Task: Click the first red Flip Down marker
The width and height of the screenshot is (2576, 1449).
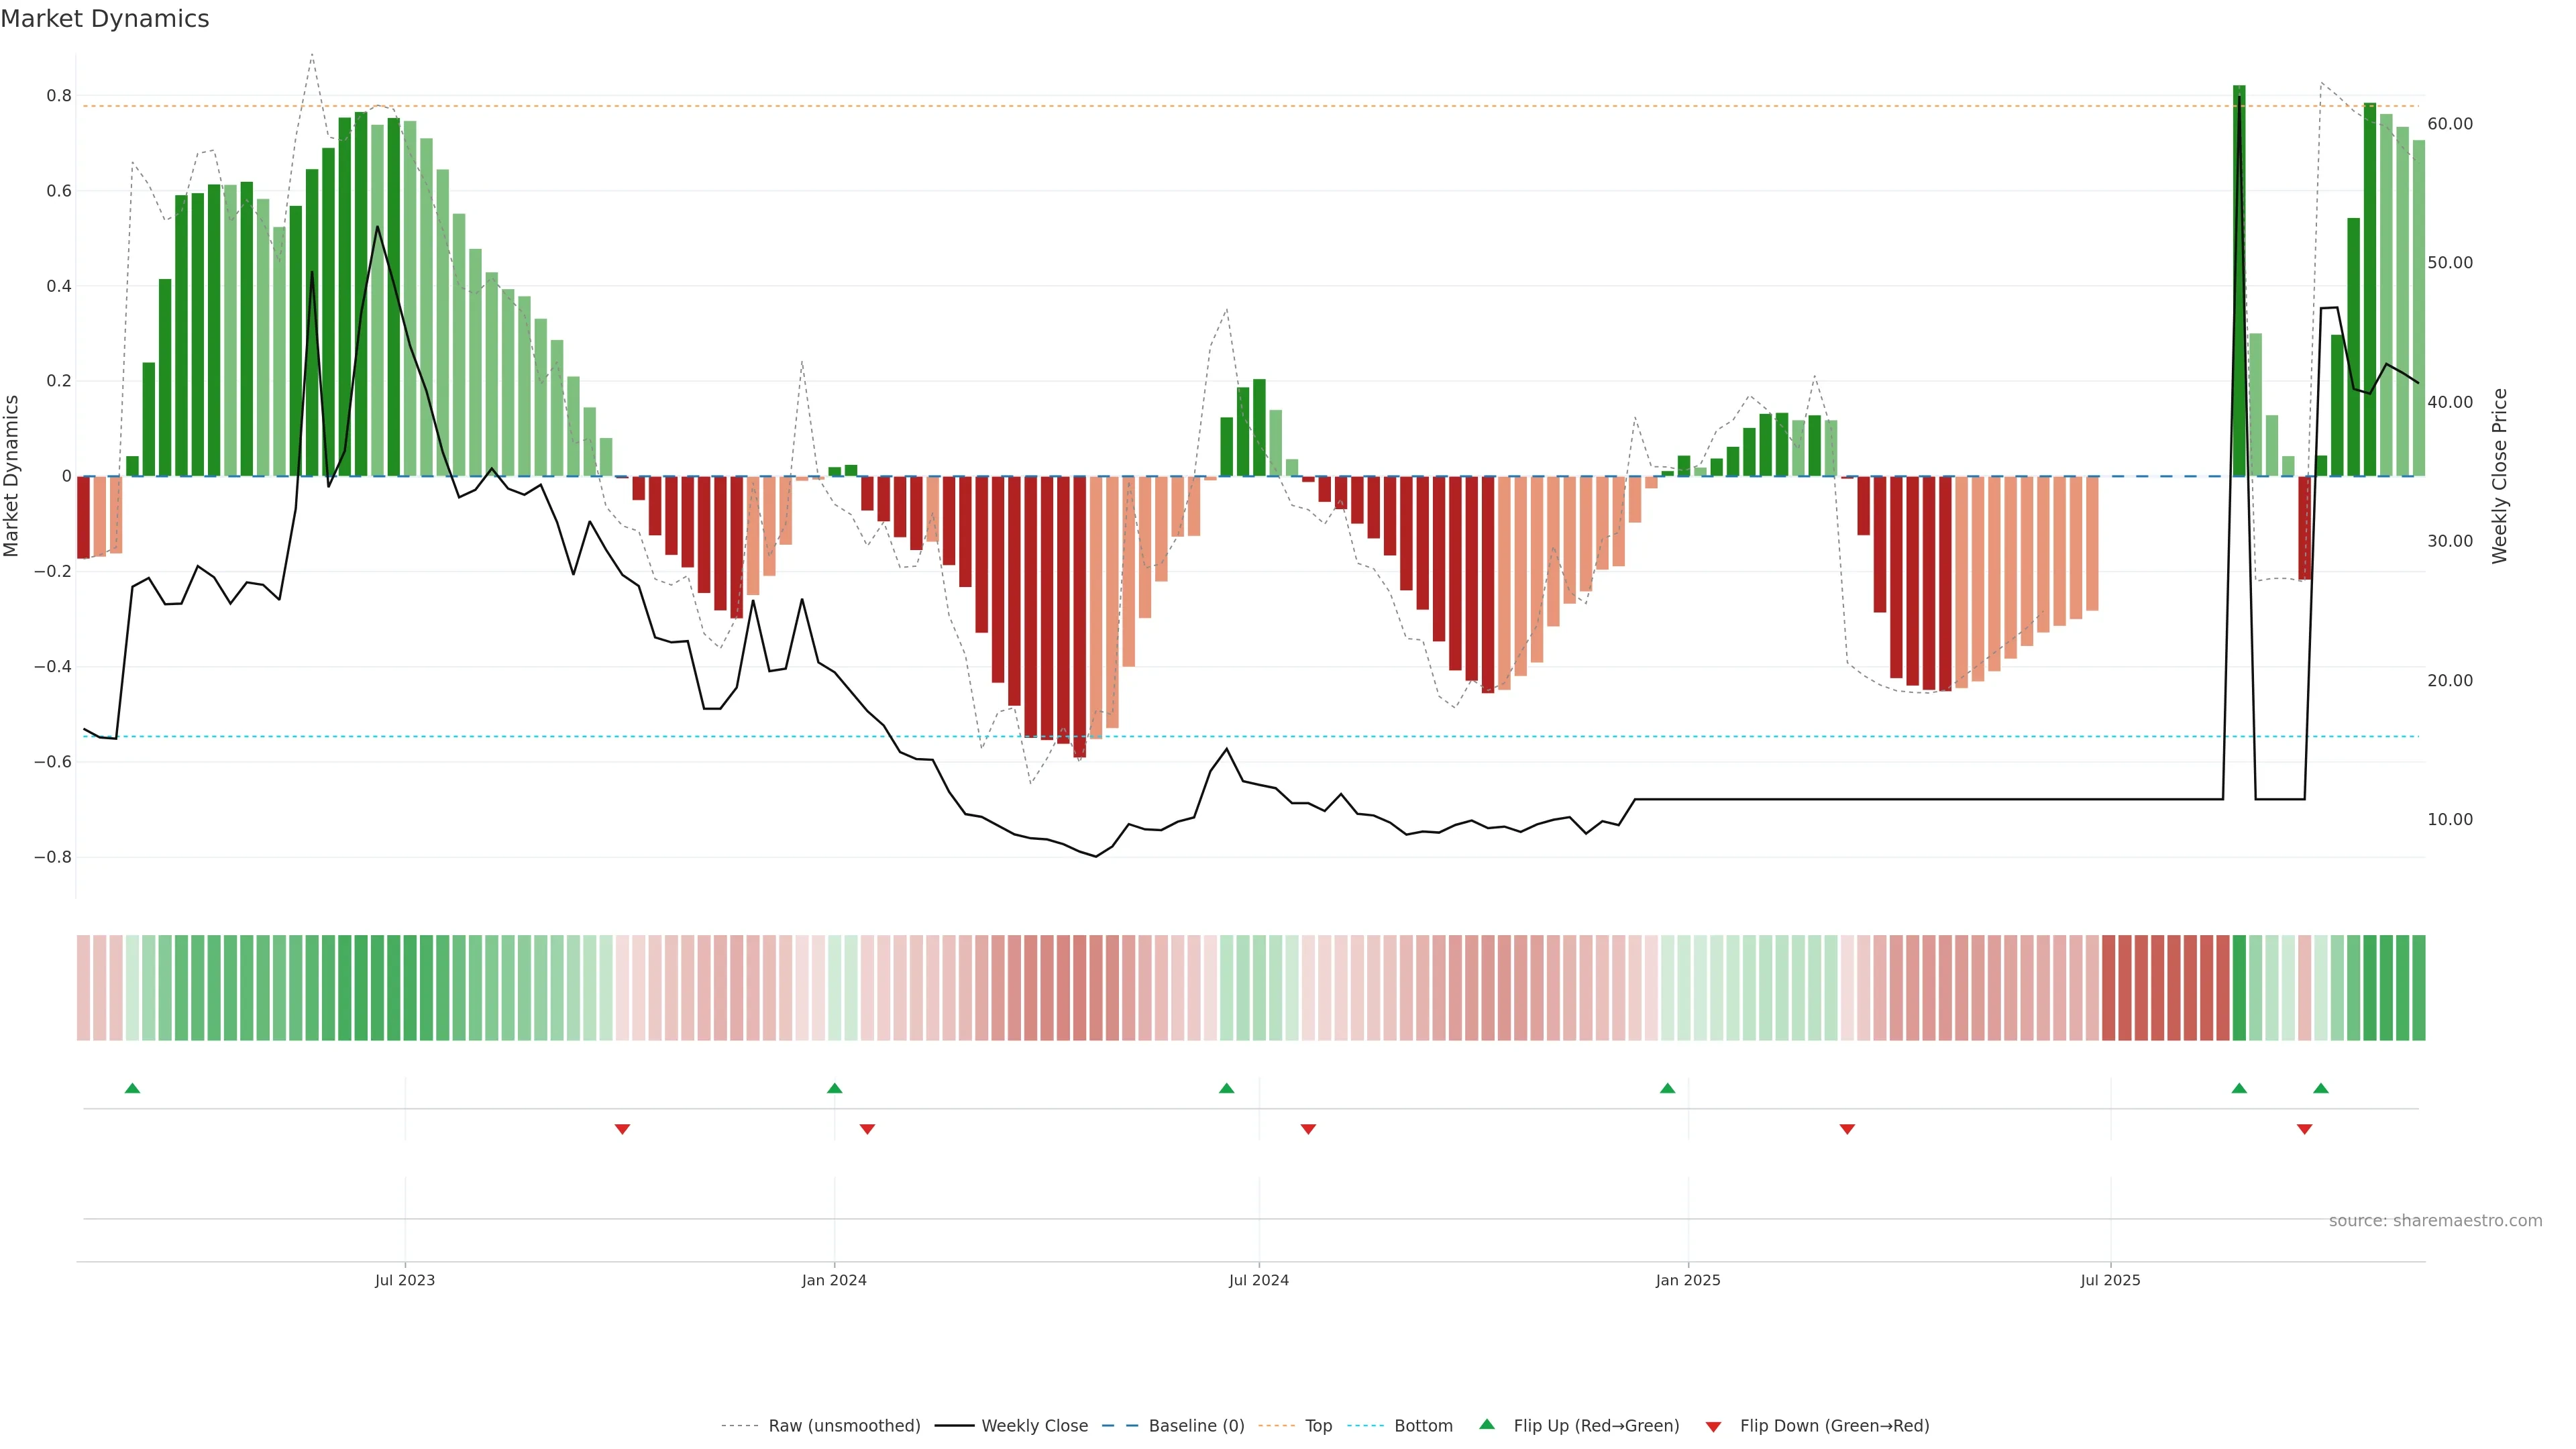Action: point(622,1129)
